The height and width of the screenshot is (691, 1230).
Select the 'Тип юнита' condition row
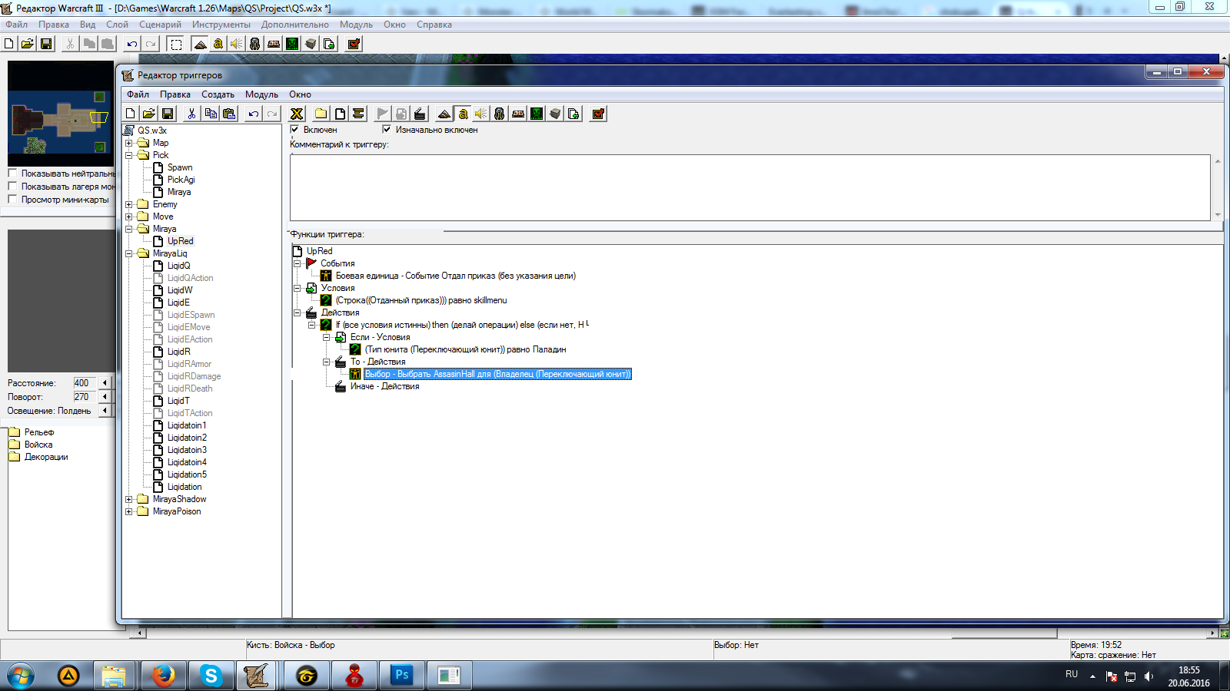click(x=465, y=349)
